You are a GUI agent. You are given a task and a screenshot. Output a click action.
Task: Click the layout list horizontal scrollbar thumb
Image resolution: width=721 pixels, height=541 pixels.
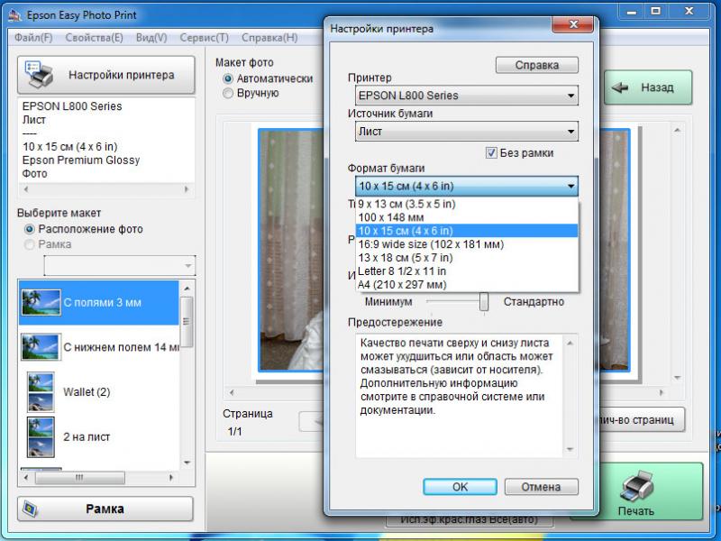[79, 478]
